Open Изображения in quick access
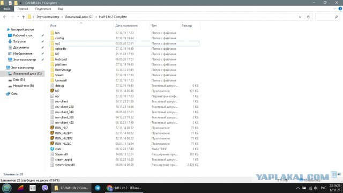This screenshot has height=193, width=343. tap(23, 54)
